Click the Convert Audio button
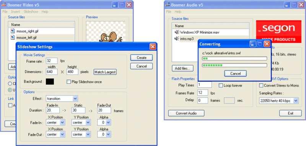 click(186, 113)
